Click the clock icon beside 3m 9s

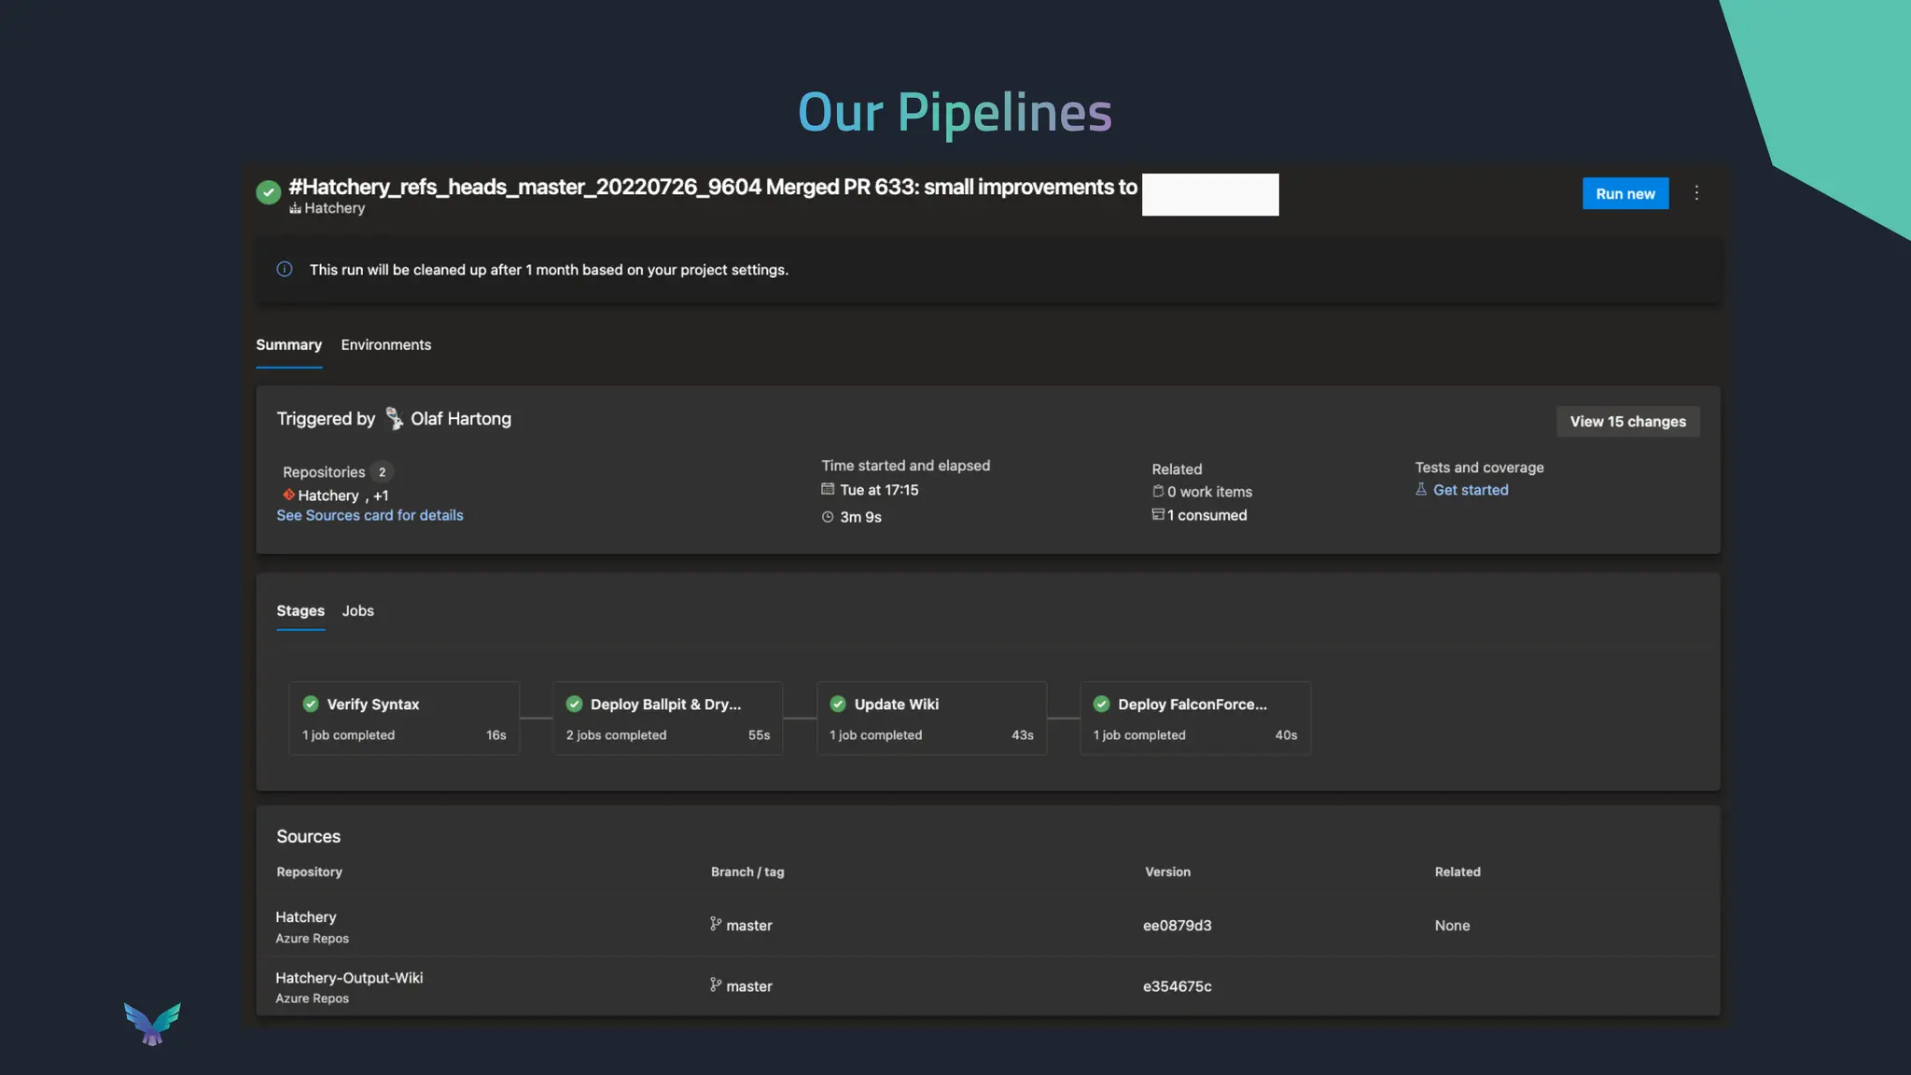[828, 517]
